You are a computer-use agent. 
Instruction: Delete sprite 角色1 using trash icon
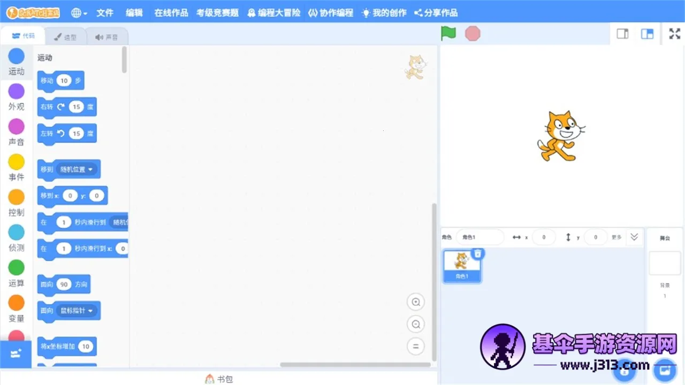pyautogui.click(x=478, y=253)
